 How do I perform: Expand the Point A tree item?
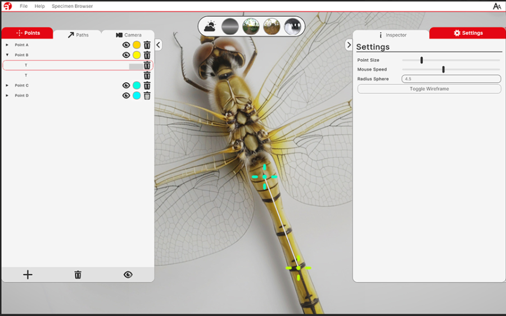pos(7,45)
